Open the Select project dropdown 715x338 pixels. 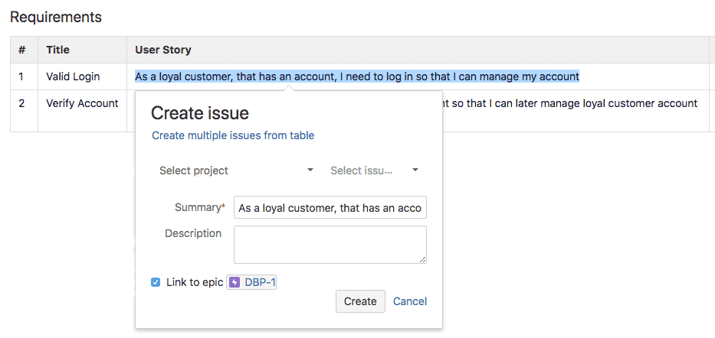point(236,171)
